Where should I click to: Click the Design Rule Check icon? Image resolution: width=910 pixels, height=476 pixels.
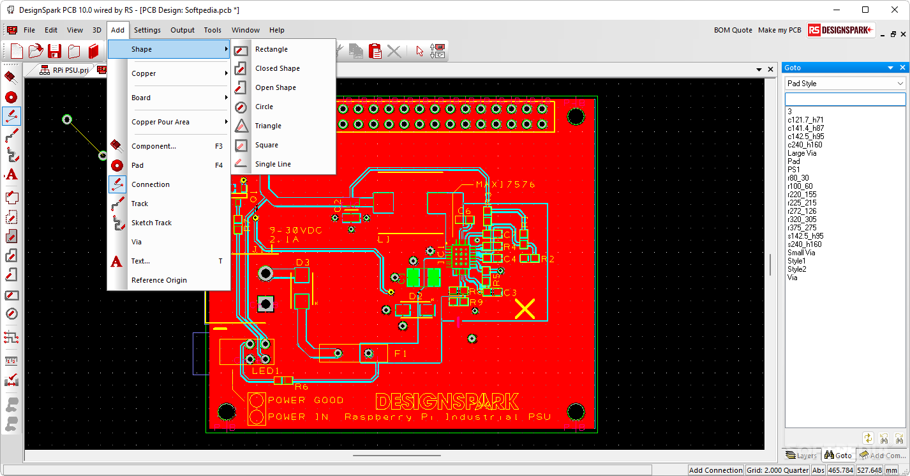point(11,381)
